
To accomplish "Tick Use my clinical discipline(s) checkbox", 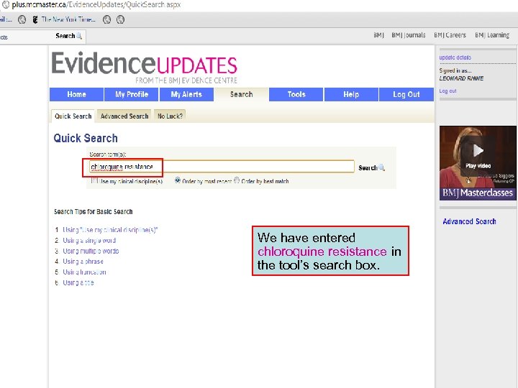I will click(x=94, y=180).
